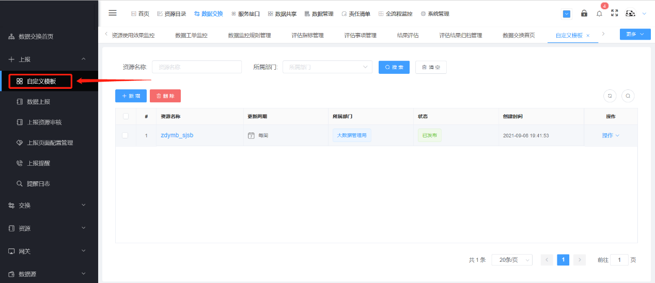The image size is (655, 283).
Task: Click the hamburger menu collapse icon
Action: [x=113, y=13]
